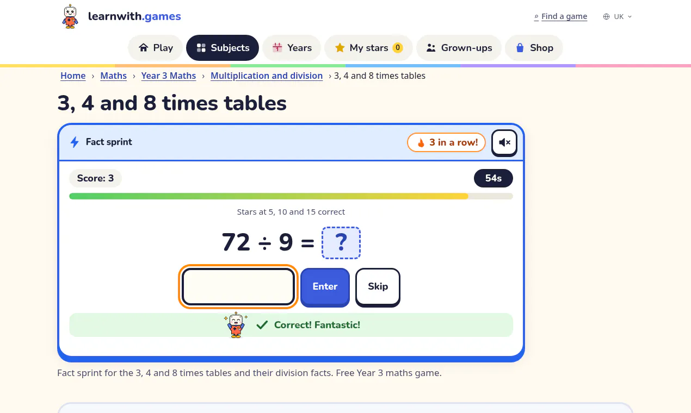Click the flame icon in the streak badge
This screenshot has width=691, height=413.
421,143
